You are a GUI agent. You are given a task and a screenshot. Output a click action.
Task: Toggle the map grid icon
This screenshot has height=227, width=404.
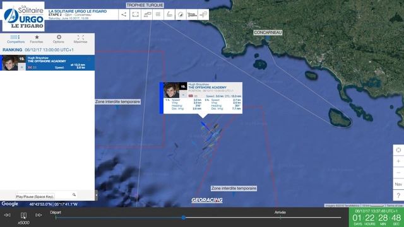[158, 15]
